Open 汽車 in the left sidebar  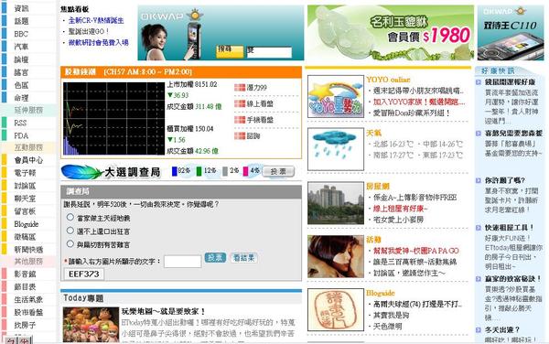point(21,47)
